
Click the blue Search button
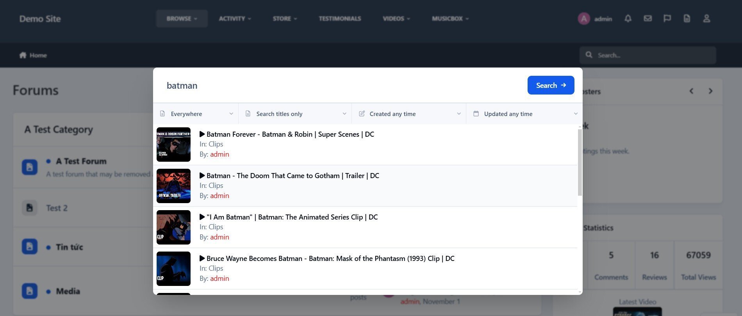pos(551,85)
